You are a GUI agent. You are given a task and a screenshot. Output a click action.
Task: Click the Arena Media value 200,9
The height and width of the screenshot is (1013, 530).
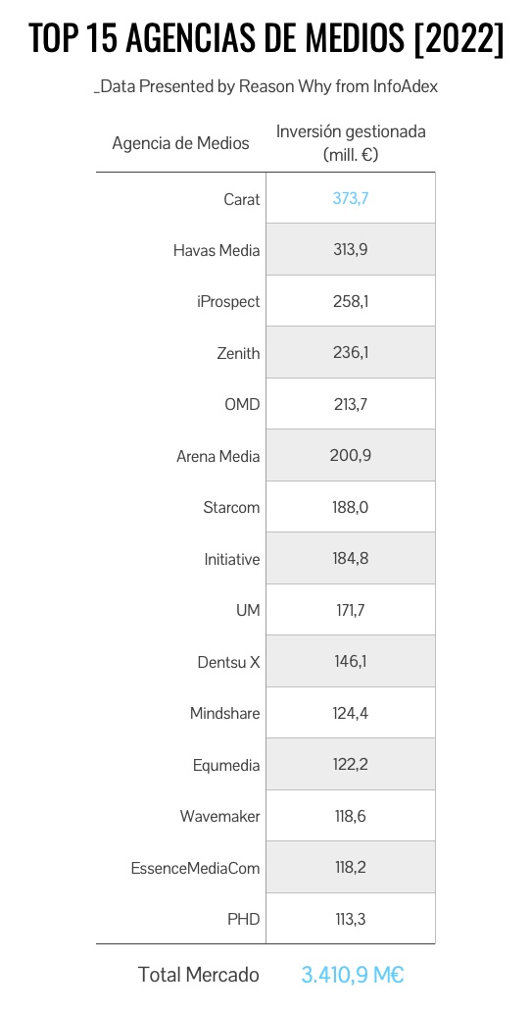click(351, 455)
